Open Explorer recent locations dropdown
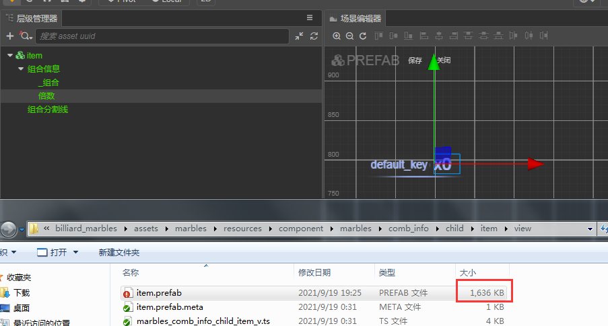The height and width of the screenshot is (326, 608). tap(22, 229)
